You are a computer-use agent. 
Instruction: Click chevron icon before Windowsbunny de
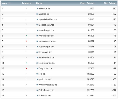37,85
